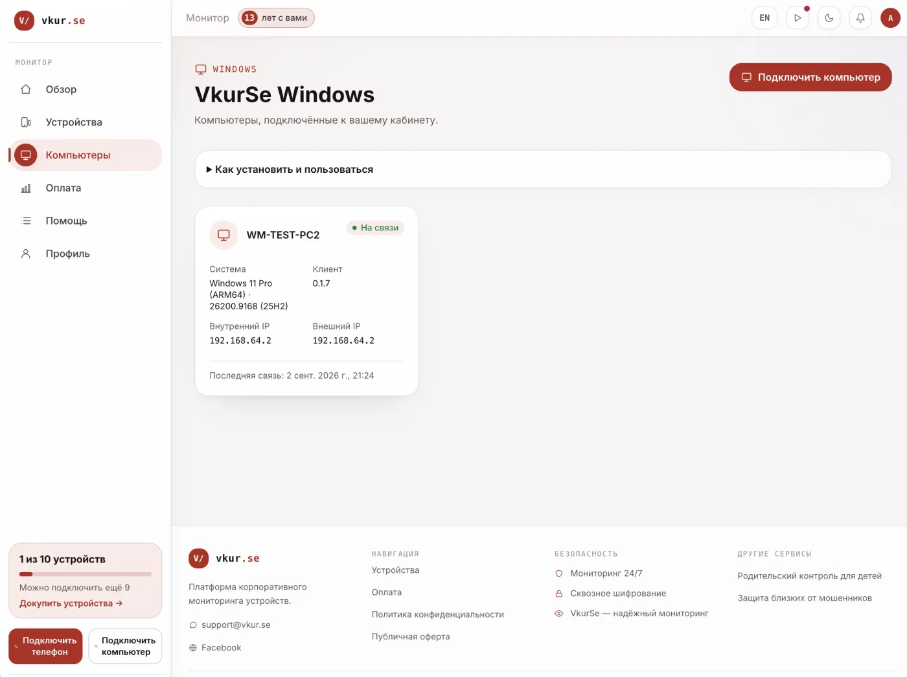Select the Компьютеры menu item

point(85,155)
